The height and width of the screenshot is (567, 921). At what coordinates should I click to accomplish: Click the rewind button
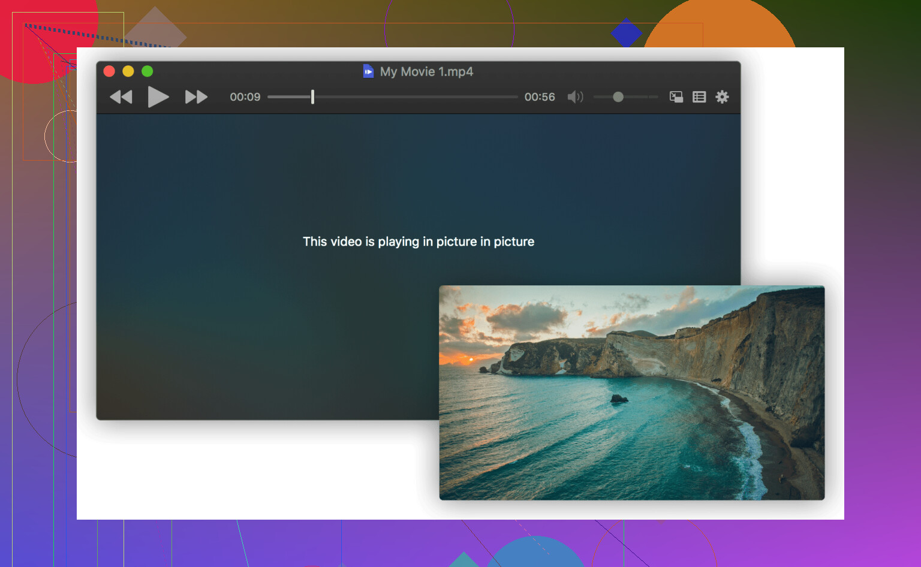coord(121,97)
